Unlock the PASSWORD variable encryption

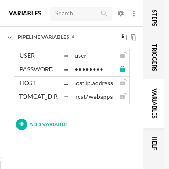pyautogui.click(x=123, y=69)
